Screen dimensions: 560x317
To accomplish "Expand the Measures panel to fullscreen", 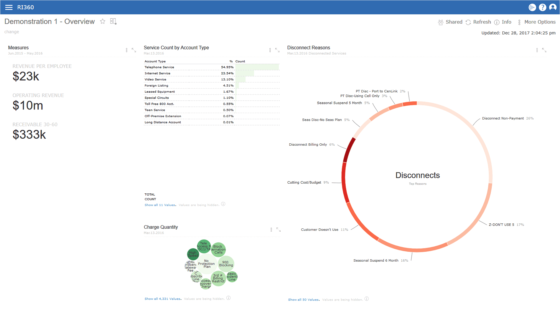I will click(134, 50).
